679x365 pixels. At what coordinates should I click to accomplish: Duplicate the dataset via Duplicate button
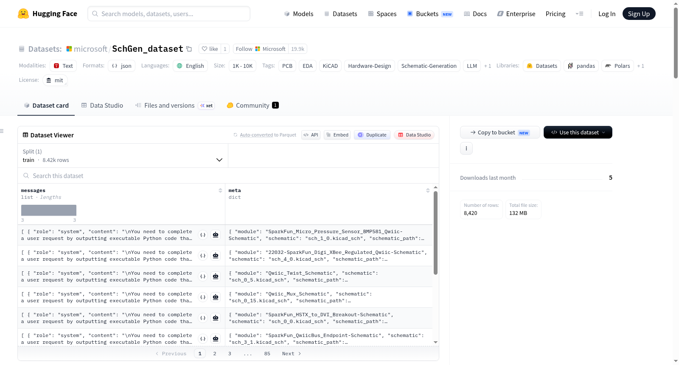coord(372,135)
